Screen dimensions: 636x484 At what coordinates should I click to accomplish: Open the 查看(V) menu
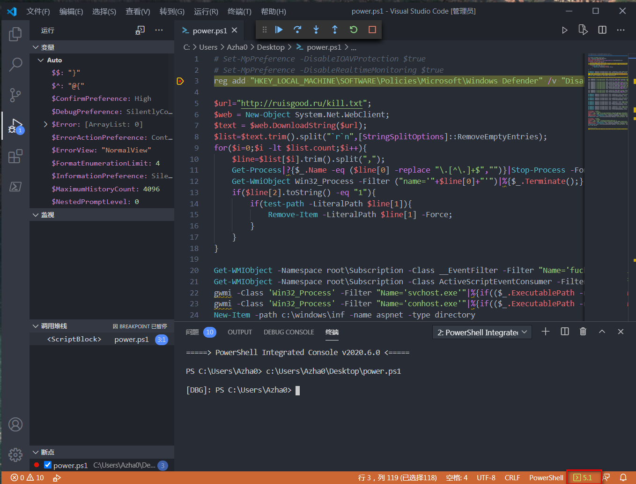(138, 11)
